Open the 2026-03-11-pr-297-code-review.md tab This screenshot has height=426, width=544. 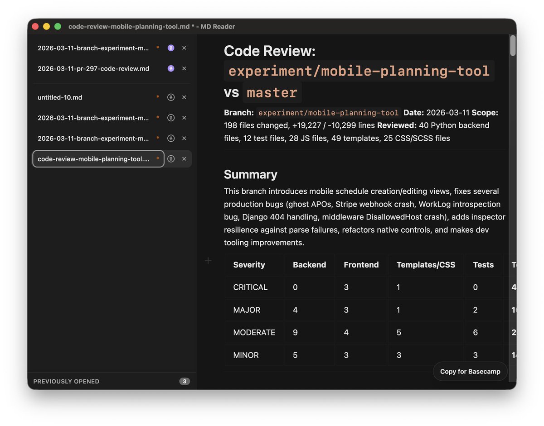(93, 69)
